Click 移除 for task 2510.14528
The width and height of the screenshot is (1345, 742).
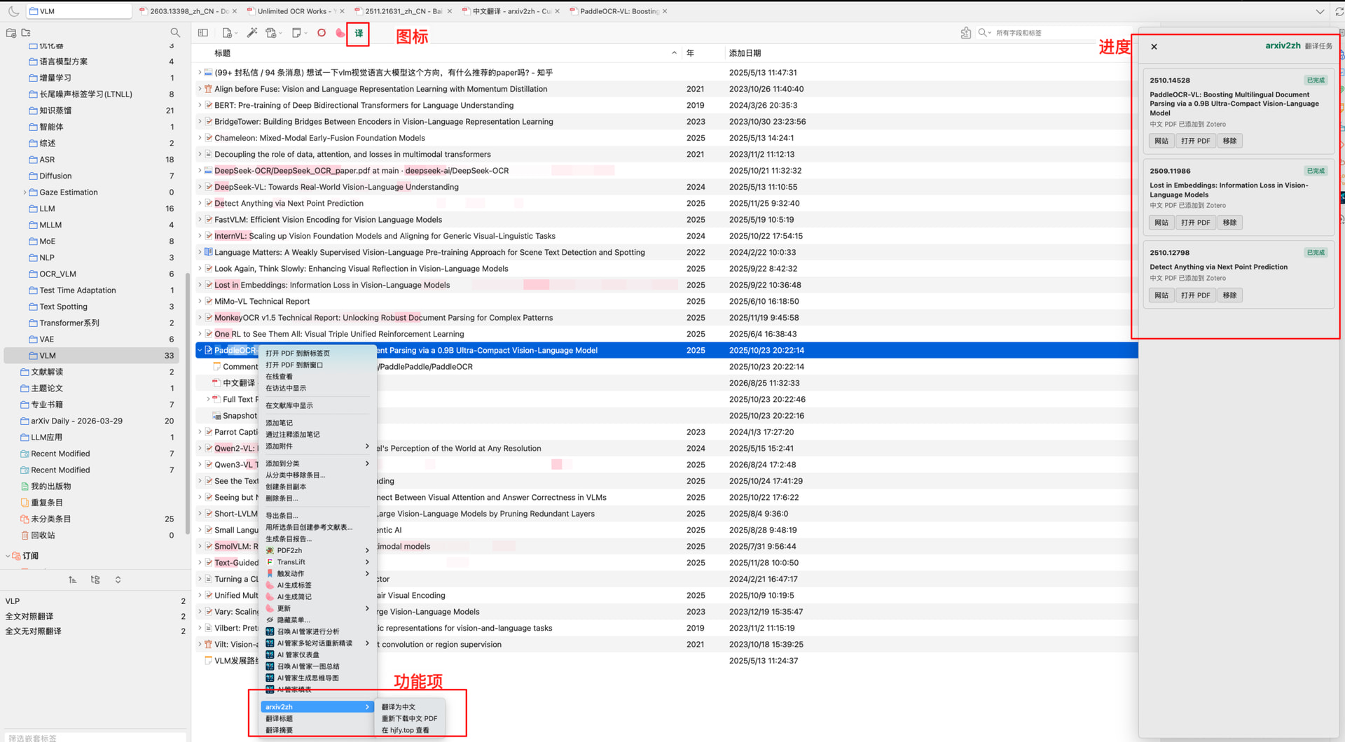pyautogui.click(x=1229, y=141)
